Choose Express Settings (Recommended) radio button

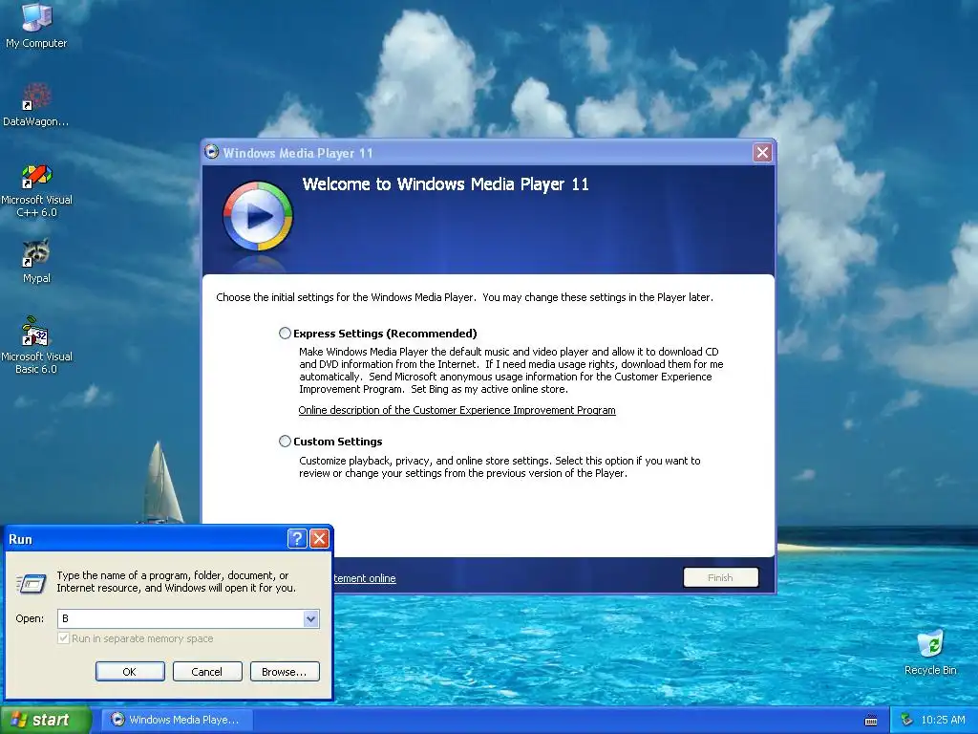tap(285, 334)
